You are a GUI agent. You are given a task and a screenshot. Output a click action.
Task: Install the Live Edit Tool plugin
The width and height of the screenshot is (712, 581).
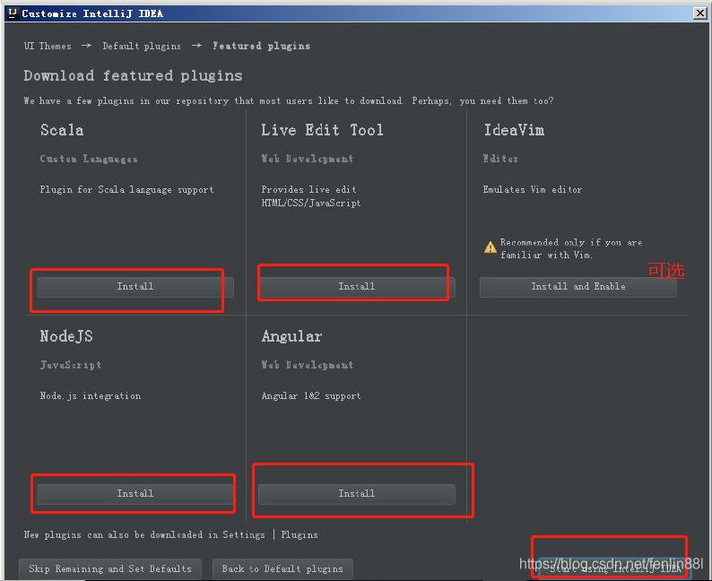pos(357,287)
